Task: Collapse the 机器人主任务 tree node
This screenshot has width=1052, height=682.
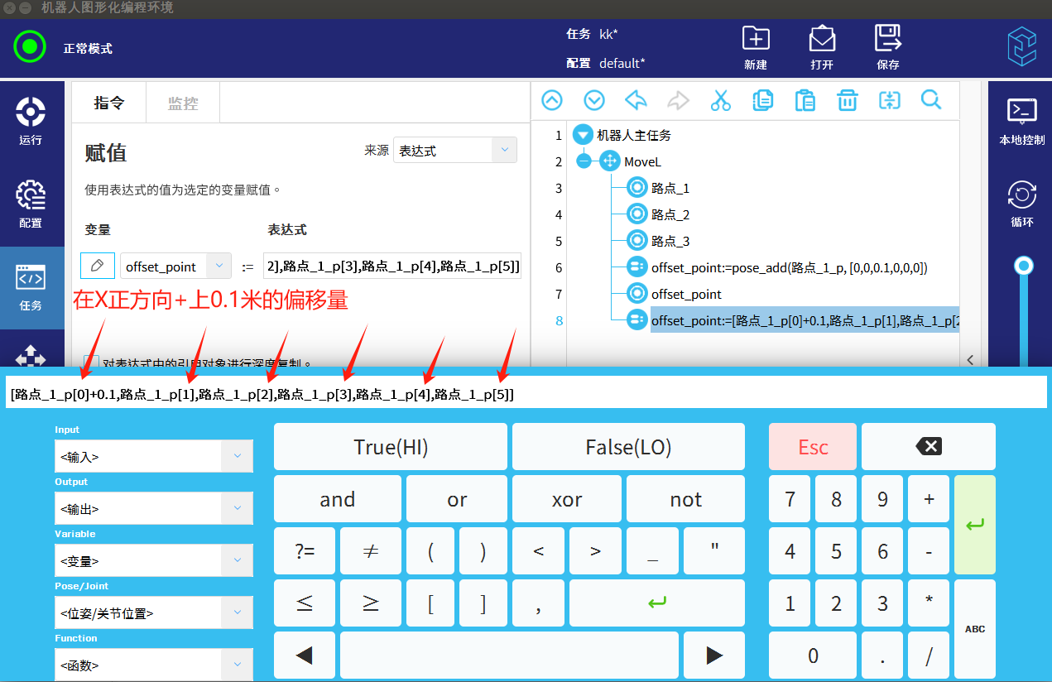Action: coord(583,135)
